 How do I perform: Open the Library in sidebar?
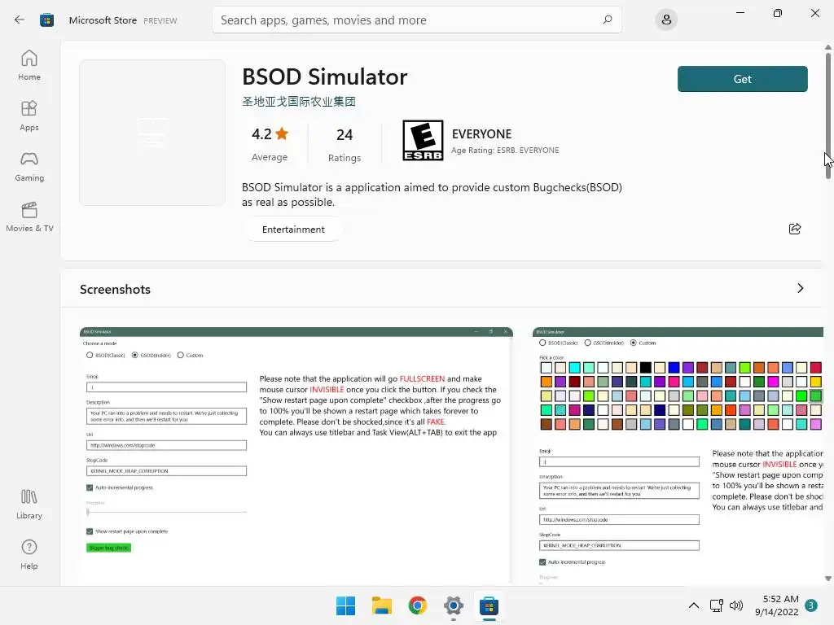point(29,504)
